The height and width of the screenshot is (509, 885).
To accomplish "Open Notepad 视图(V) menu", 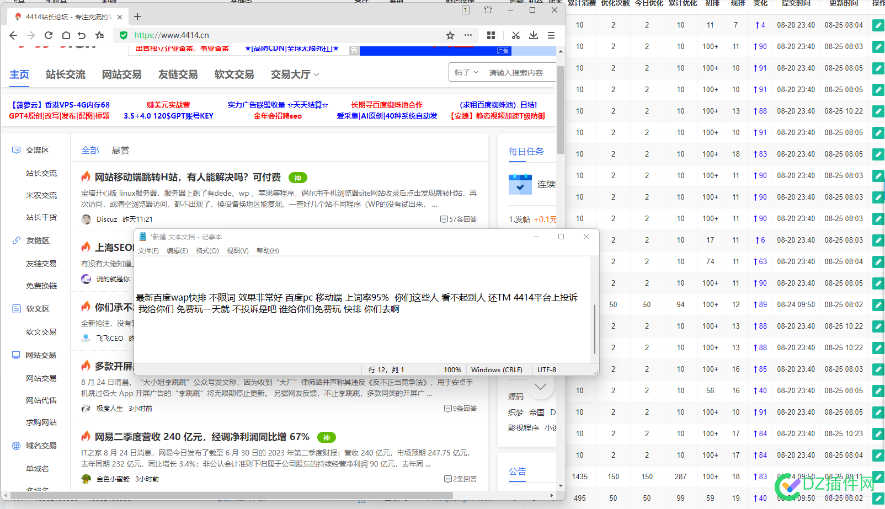I will tap(238, 251).
